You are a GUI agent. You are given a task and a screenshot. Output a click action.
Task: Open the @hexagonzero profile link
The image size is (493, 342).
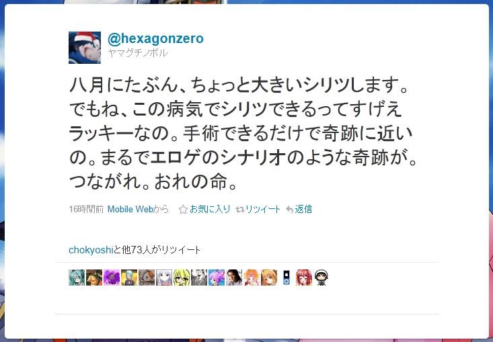point(155,38)
